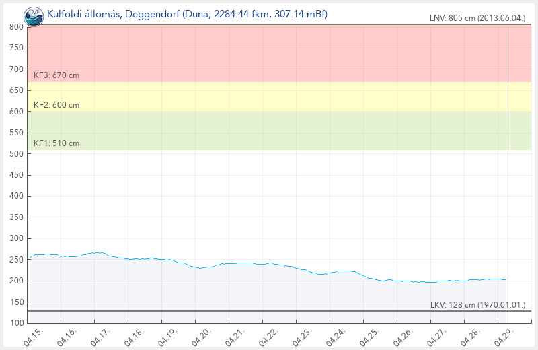Click the 04.29. date on x-axis
The image size is (538, 350).
[x=507, y=337]
